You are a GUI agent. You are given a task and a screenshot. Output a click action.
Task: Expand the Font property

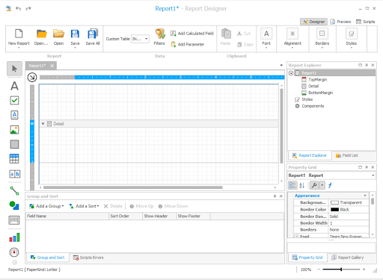click(296, 236)
